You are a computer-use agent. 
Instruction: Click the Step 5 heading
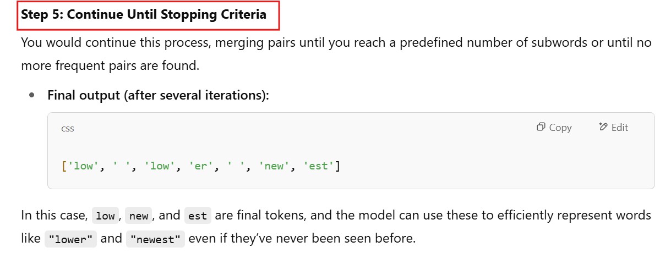(x=144, y=15)
